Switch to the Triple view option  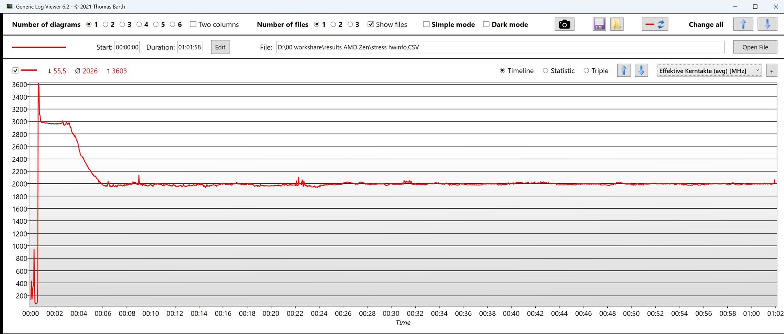(x=586, y=71)
